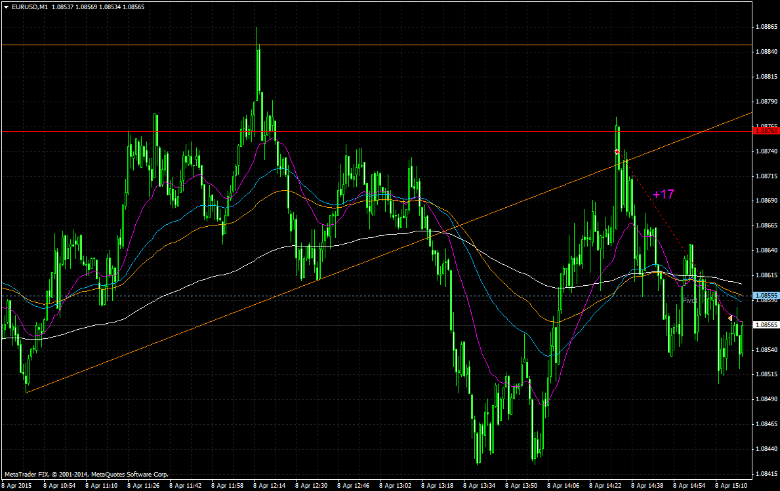
Task: Click the 8 Apr 14:38 time label
Action: [647, 486]
